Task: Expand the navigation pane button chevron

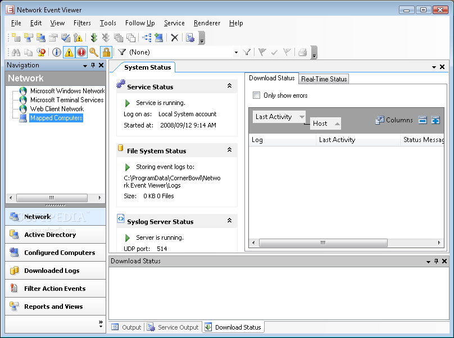Action: point(101,324)
